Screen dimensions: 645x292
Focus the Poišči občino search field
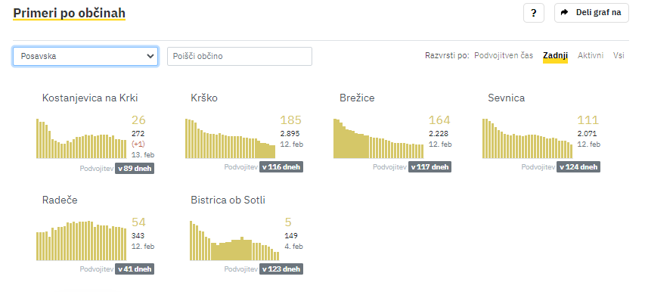tap(240, 56)
